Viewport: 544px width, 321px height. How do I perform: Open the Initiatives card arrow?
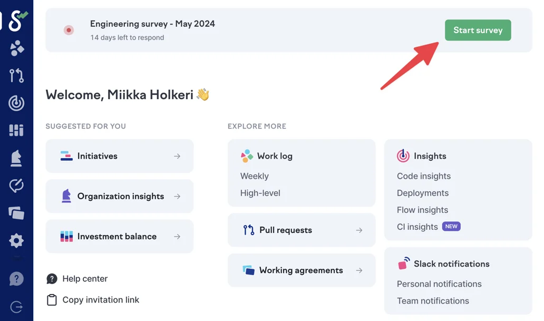(x=177, y=156)
